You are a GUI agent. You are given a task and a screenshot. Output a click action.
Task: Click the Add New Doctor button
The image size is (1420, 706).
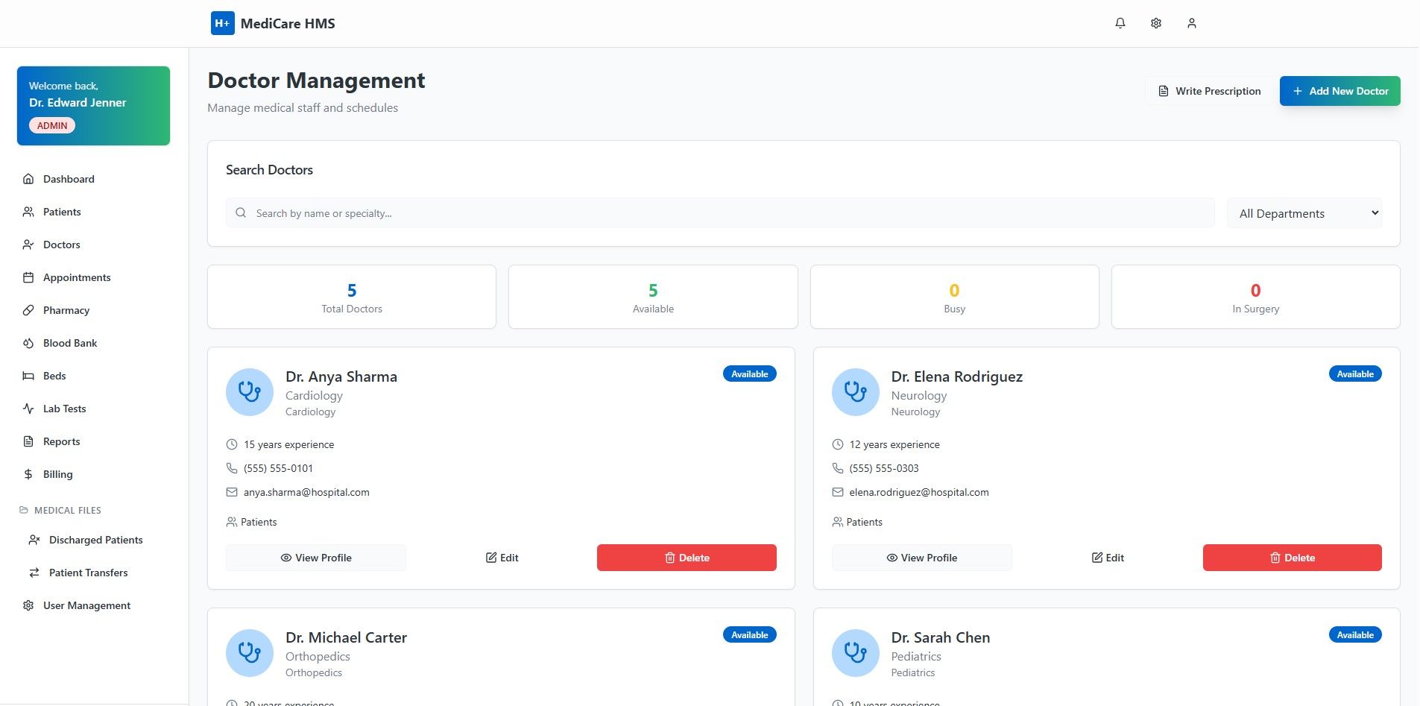click(x=1339, y=90)
